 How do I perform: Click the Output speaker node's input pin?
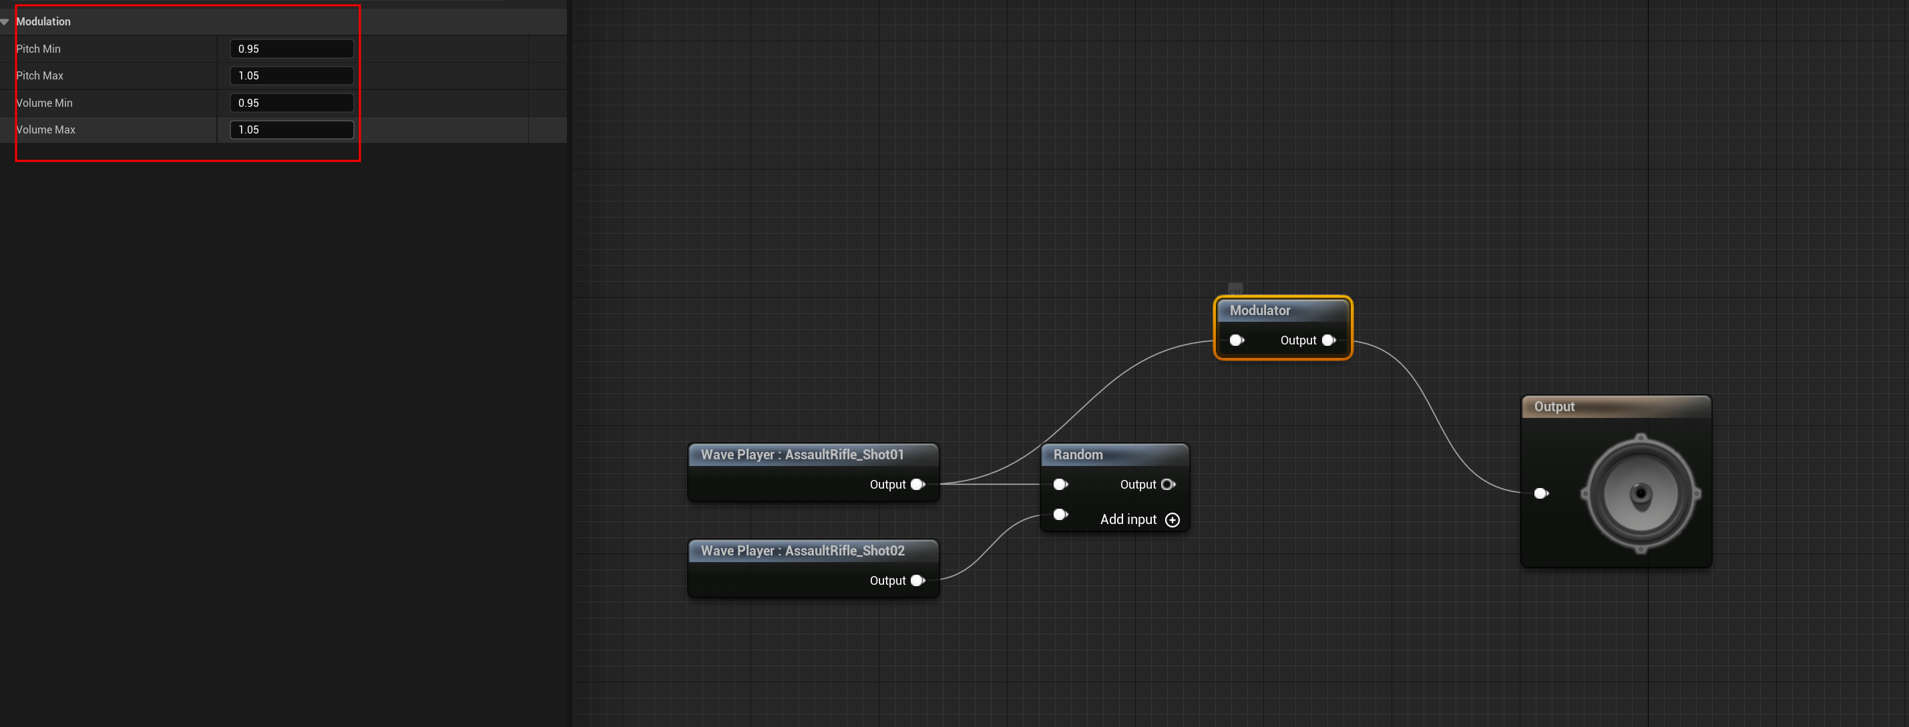click(x=1540, y=493)
